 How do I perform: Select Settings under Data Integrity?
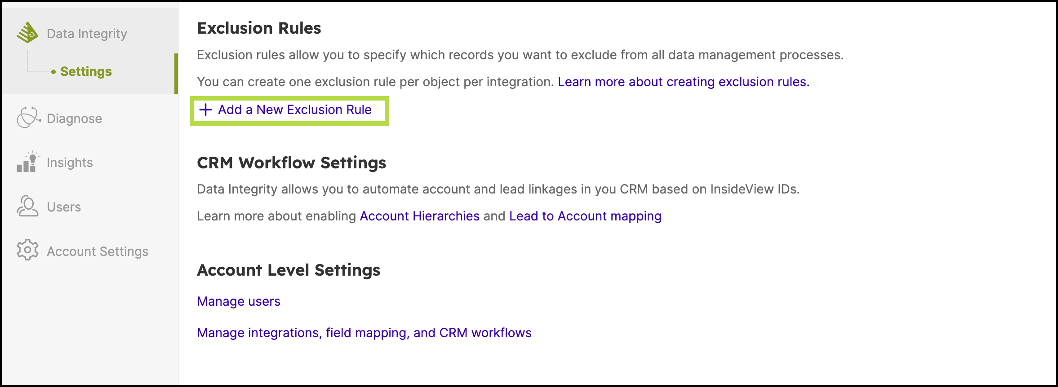coord(86,71)
